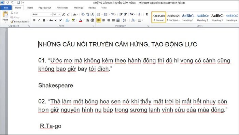Click the Character Shading icon
The image size is (239, 135).
coord(88,20)
